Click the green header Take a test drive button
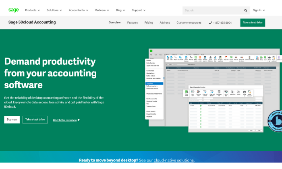Viewport: 282px width, 169px height. point(253,23)
